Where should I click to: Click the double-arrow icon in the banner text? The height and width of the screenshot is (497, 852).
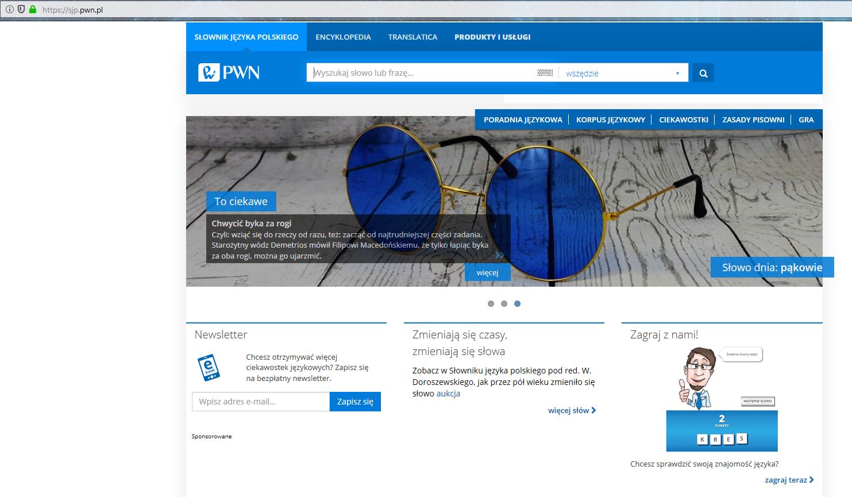pos(499,255)
